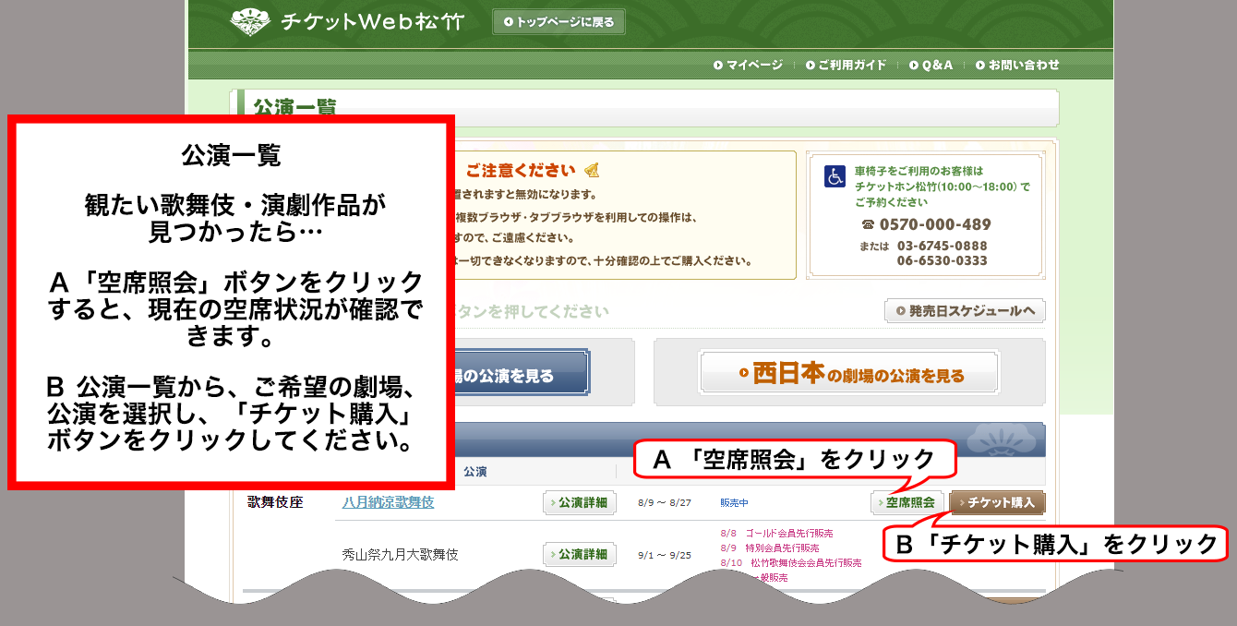The width and height of the screenshot is (1237, 626).
Task: Click the telephone icon before 0570-000-489
Action: 867,224
